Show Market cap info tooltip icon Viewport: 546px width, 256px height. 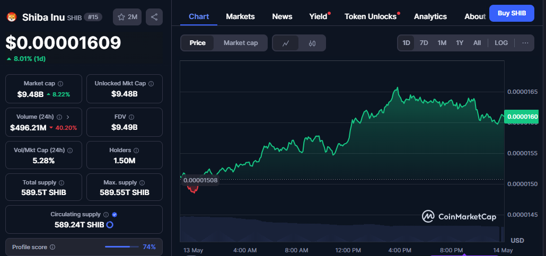(60, 84)
